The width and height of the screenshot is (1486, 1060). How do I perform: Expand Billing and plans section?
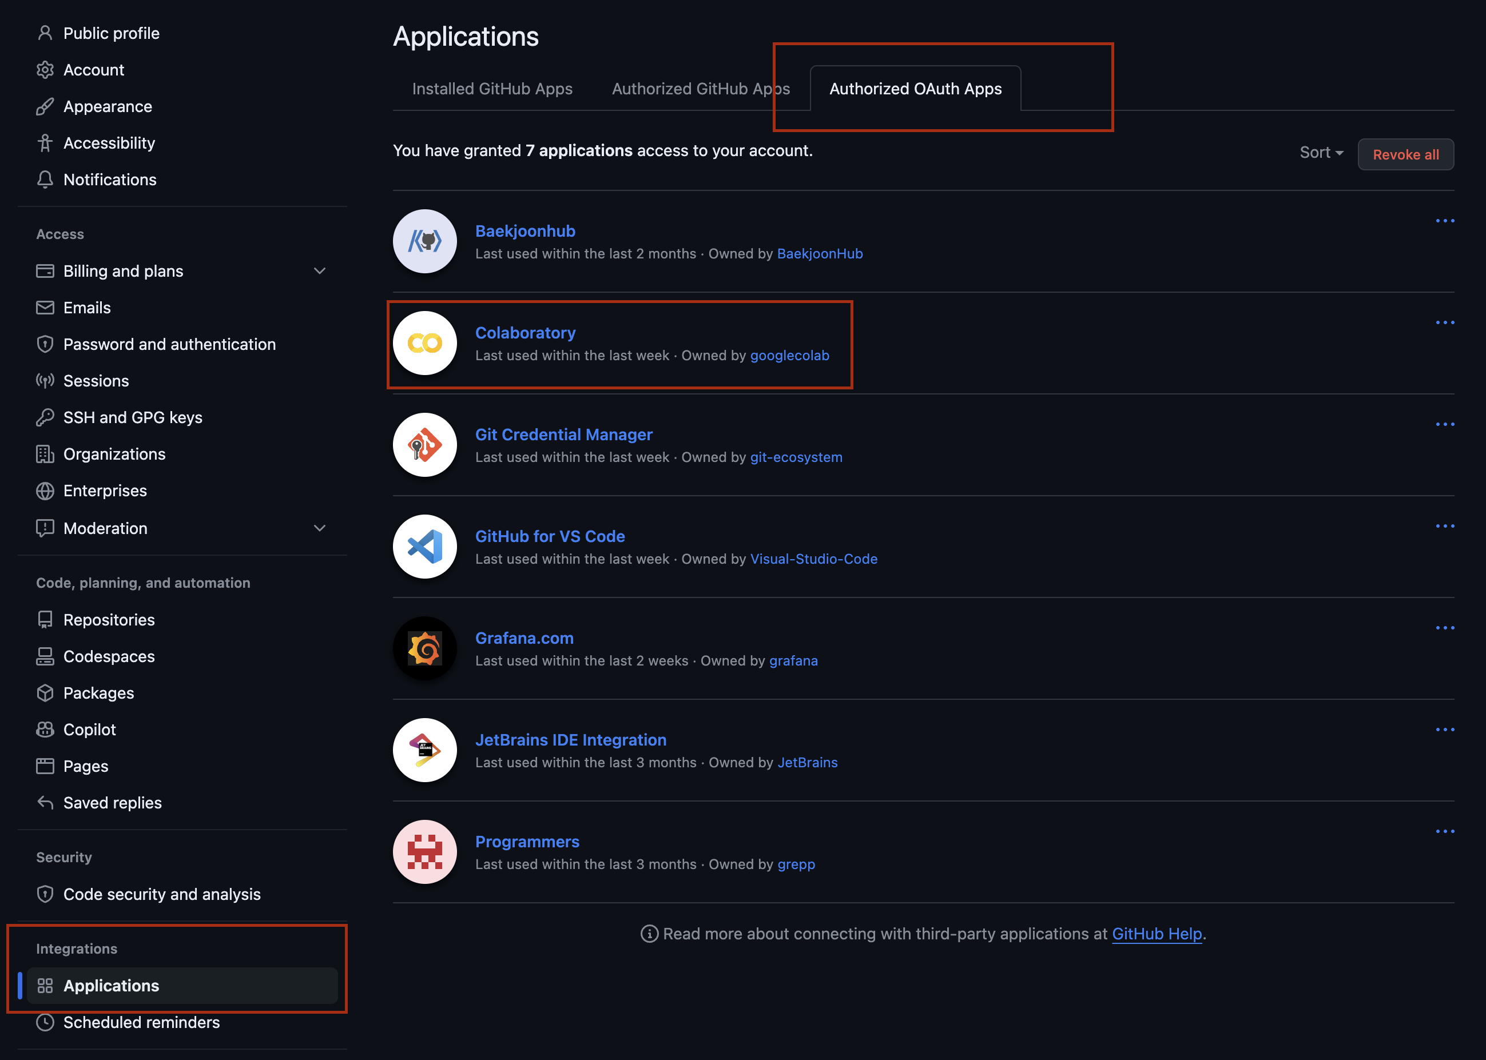319,271
